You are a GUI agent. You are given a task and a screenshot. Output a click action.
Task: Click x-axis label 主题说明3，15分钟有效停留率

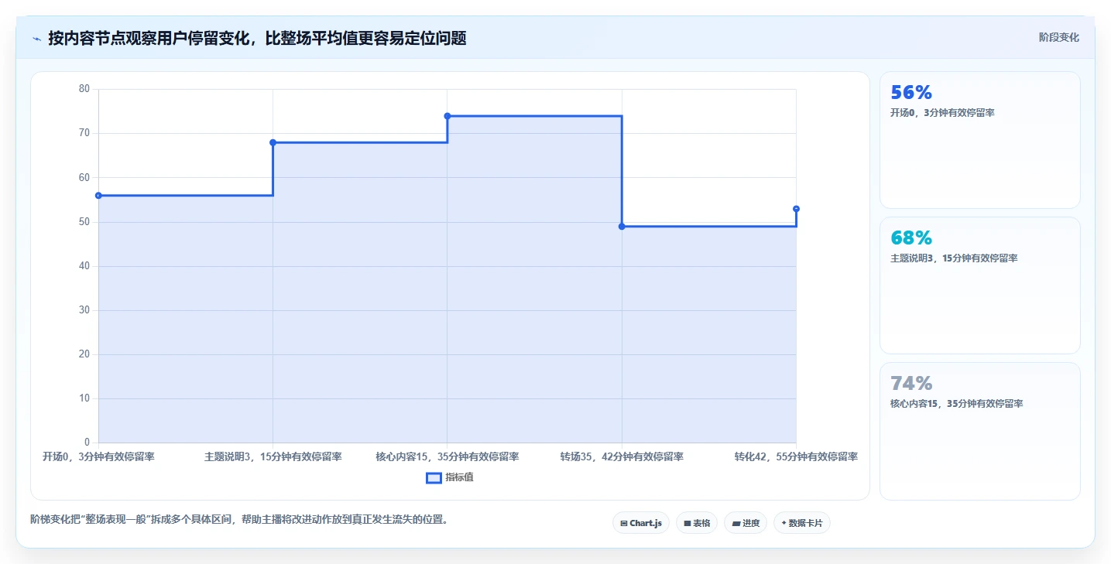click(273, 456)
